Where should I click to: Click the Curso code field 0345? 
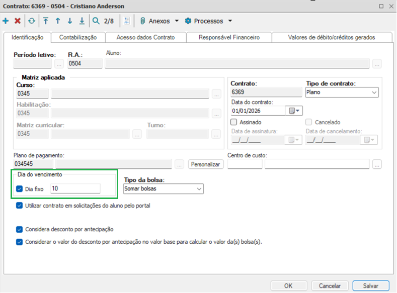(32, 93)
